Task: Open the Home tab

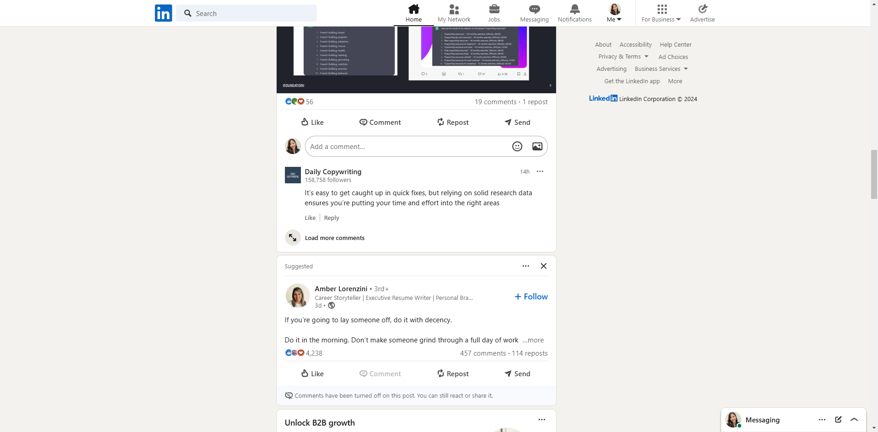Action: click(414, 13)
